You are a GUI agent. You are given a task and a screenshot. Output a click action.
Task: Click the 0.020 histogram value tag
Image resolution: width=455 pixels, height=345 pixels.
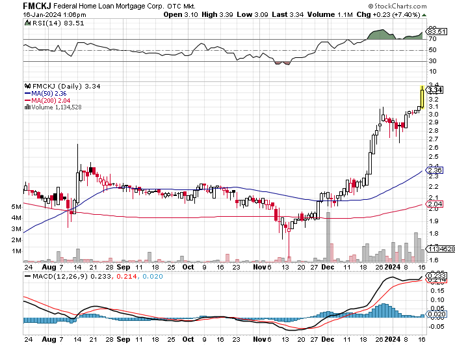pos(436,314)
